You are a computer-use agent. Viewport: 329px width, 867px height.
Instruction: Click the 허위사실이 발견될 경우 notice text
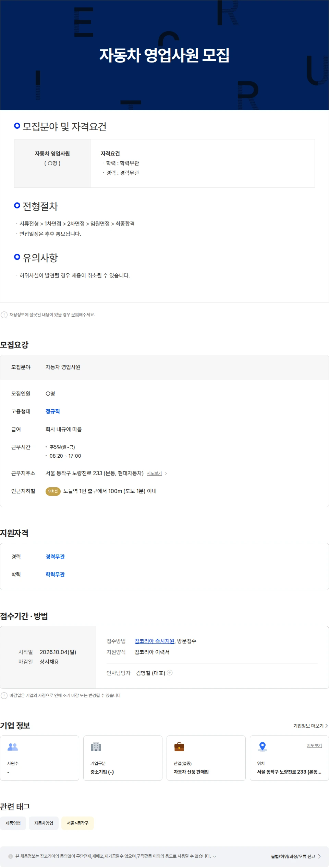click(75, 275)
